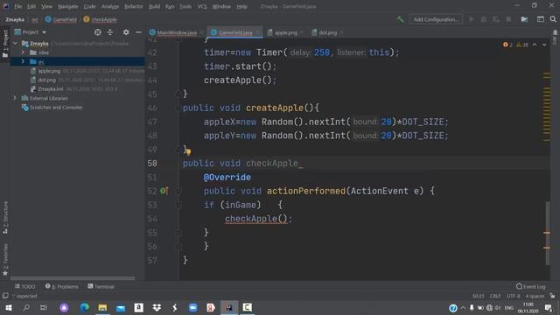
Task: Open Dropbox from the taskbar
Action: [157, 307]
